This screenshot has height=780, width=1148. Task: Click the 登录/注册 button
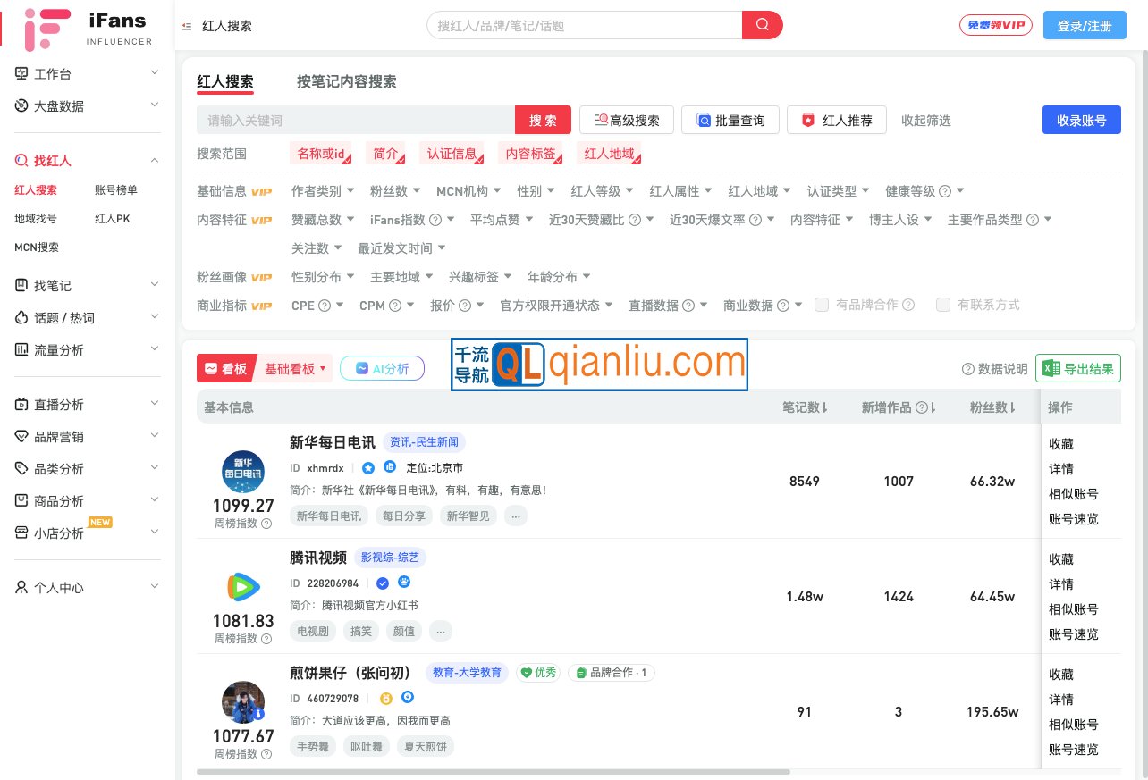click(1084, 26)
